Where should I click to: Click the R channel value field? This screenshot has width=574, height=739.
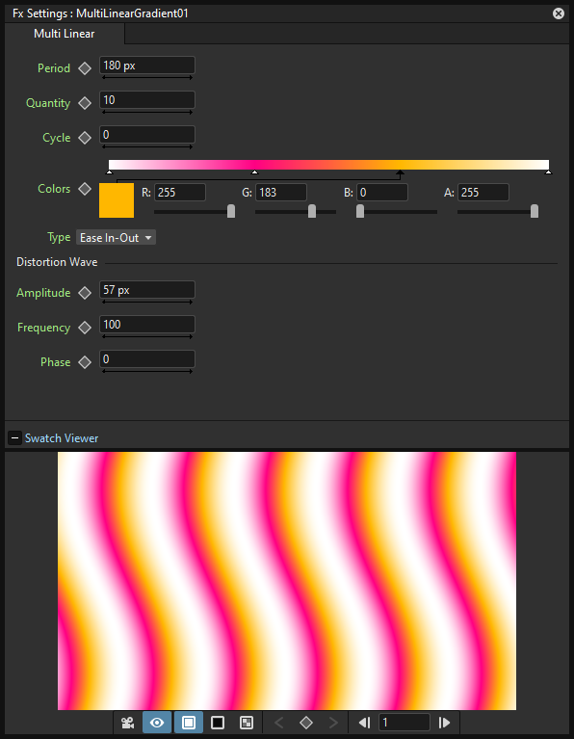(x=180, y=193)
